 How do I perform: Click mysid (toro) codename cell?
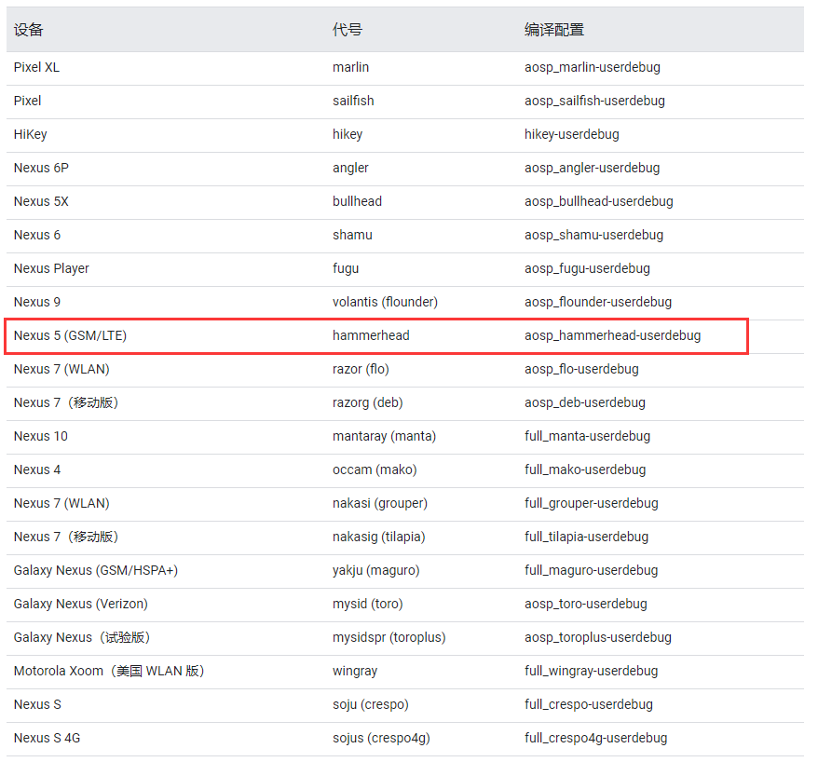[x=368, y=604]
